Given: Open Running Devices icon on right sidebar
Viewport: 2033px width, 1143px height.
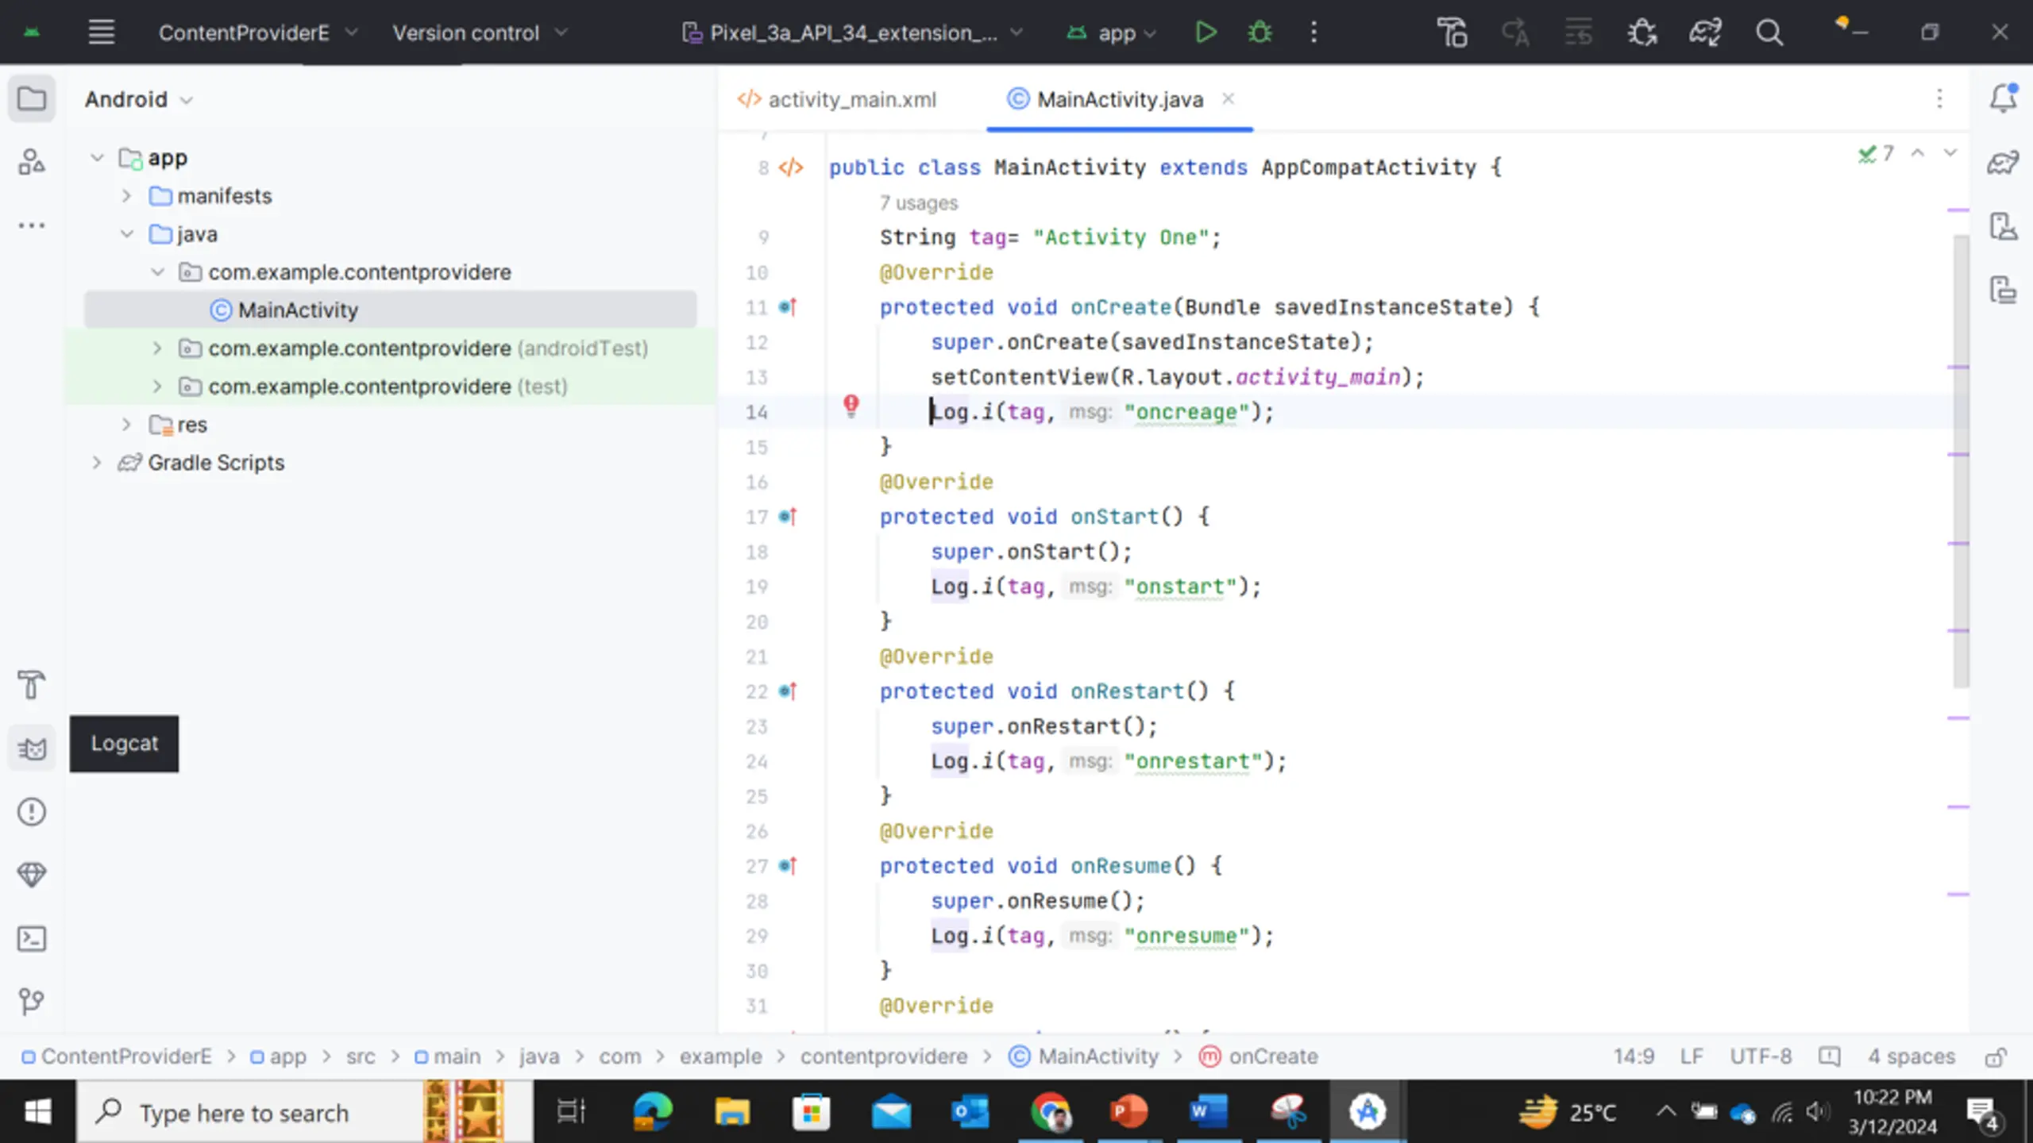Looking at the screenshot, I should tap(2003, 290).
